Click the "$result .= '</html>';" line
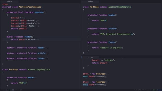 coord(104,60)
